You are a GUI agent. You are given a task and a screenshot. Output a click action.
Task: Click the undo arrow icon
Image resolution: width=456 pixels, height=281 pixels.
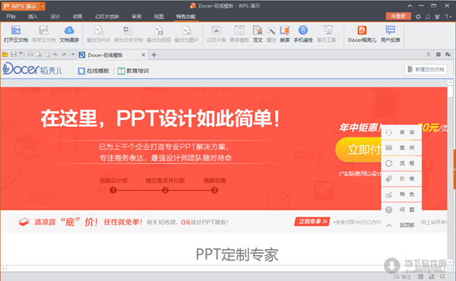[55, 55]
